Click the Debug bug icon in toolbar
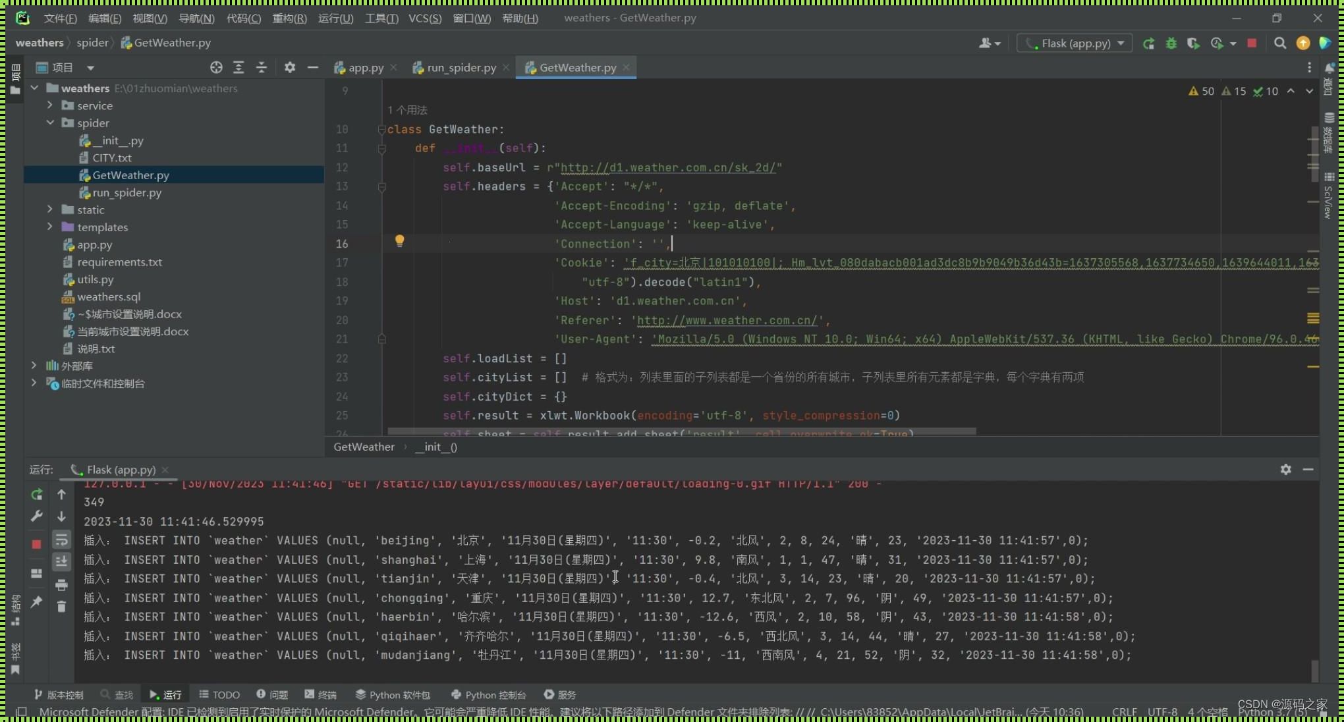 point(1171,43)
